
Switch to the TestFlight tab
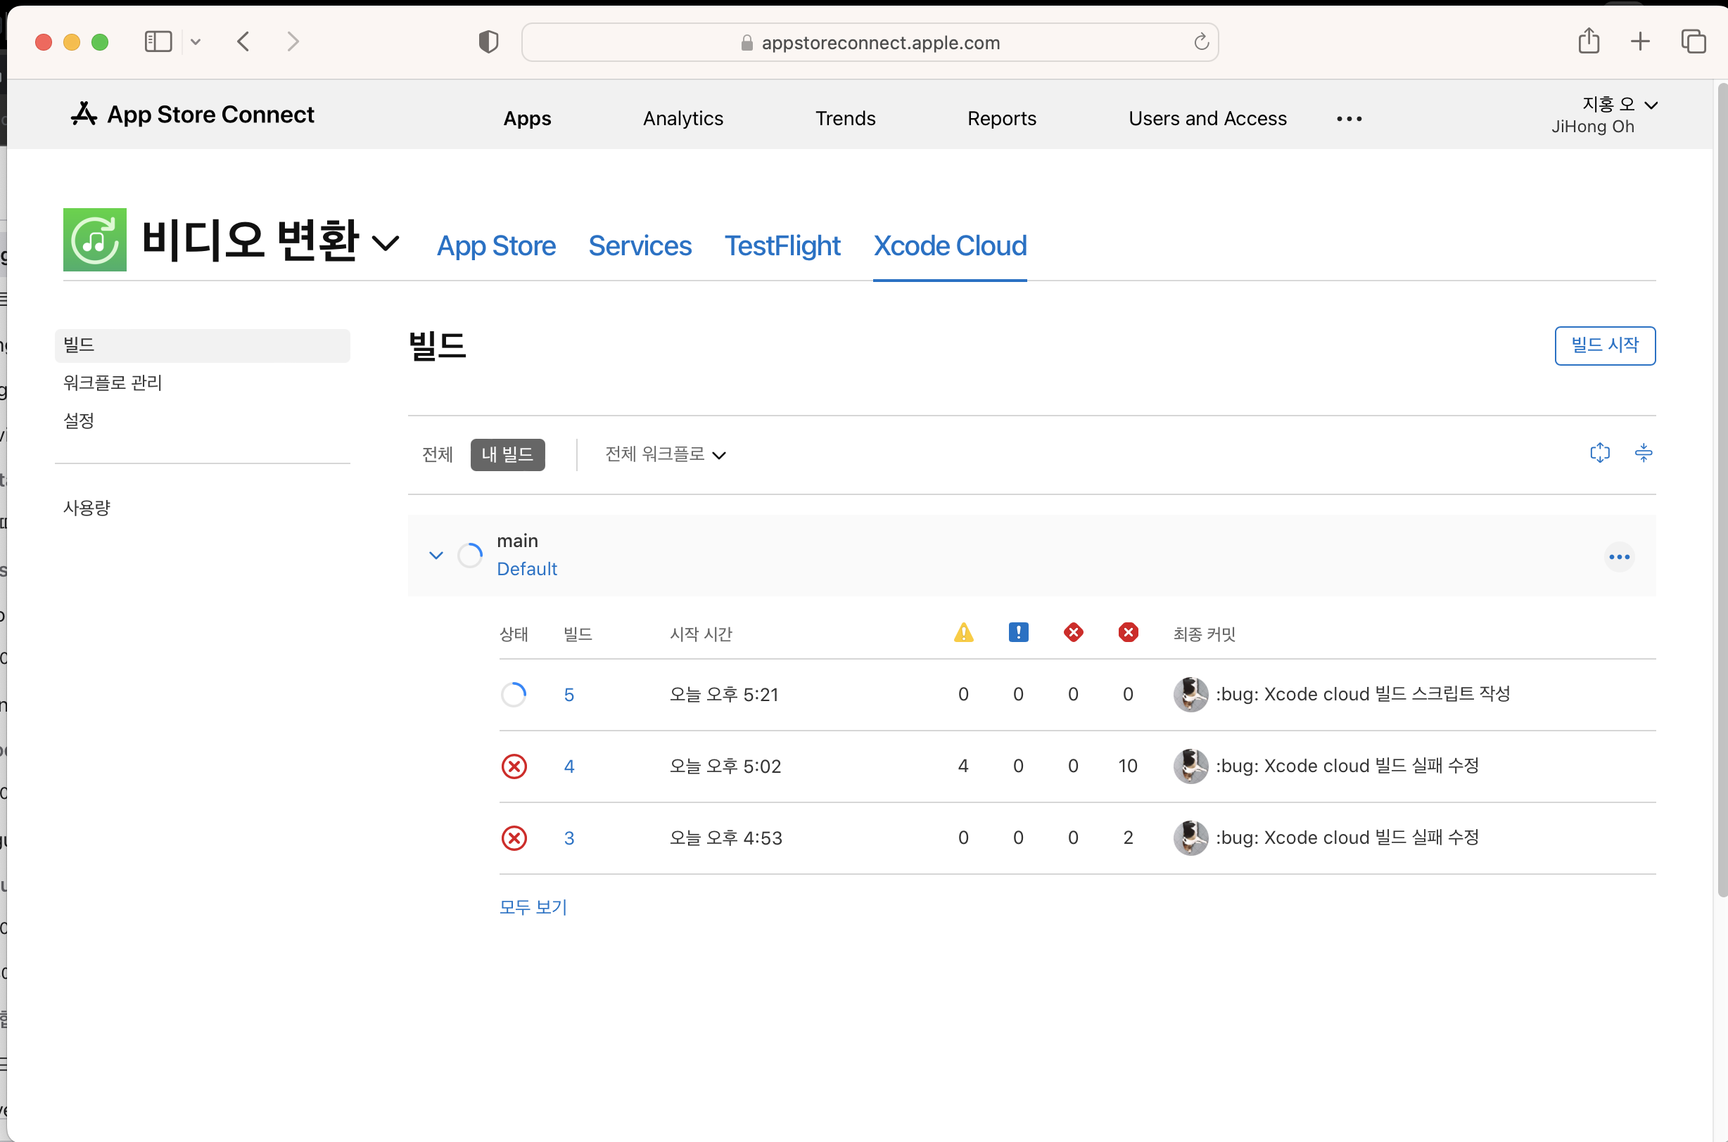pos(782,246)
